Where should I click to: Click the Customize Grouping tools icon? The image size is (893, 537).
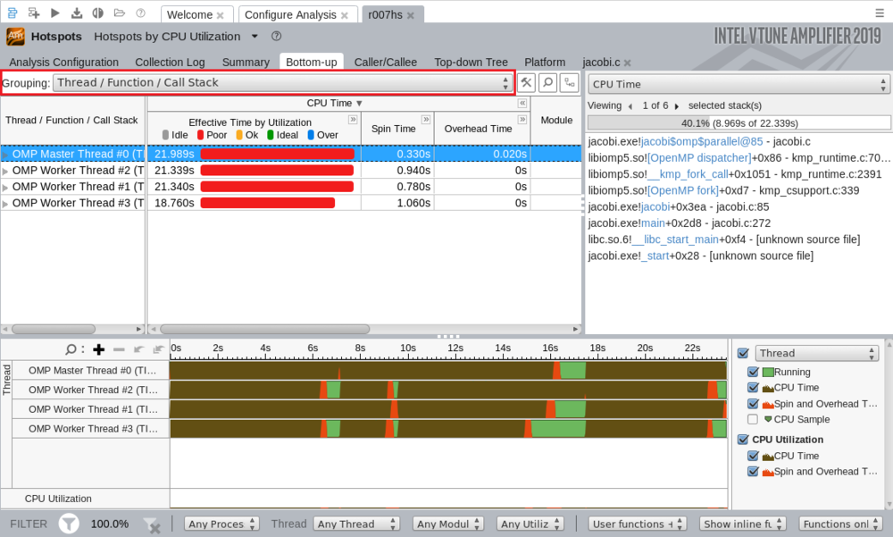point(526,82)
